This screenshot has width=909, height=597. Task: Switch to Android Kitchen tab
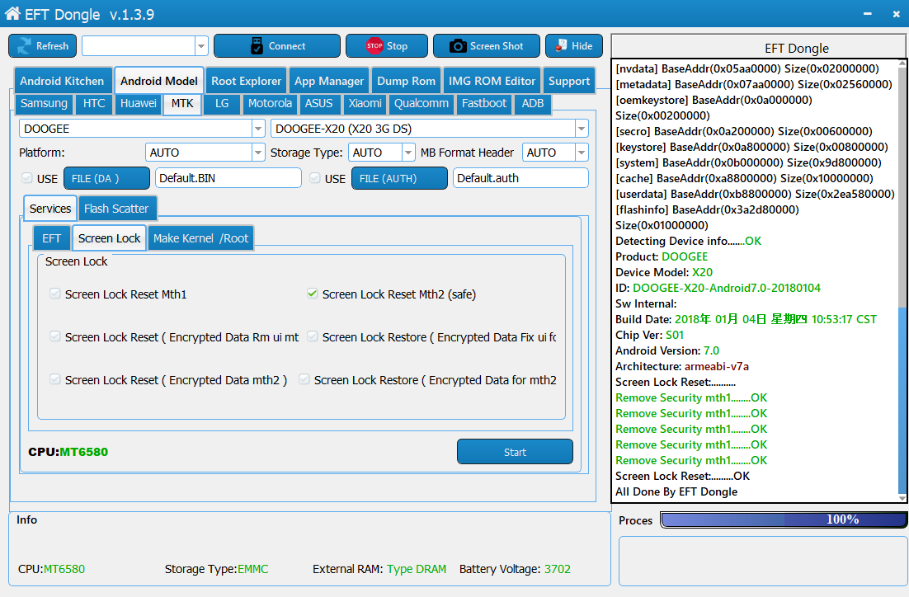[61, 81]
